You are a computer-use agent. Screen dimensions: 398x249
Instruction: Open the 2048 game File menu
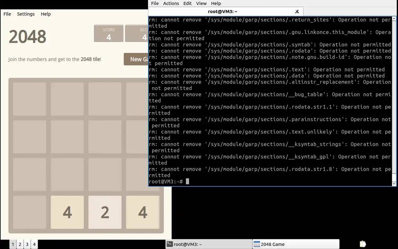(x=7, y=14)
